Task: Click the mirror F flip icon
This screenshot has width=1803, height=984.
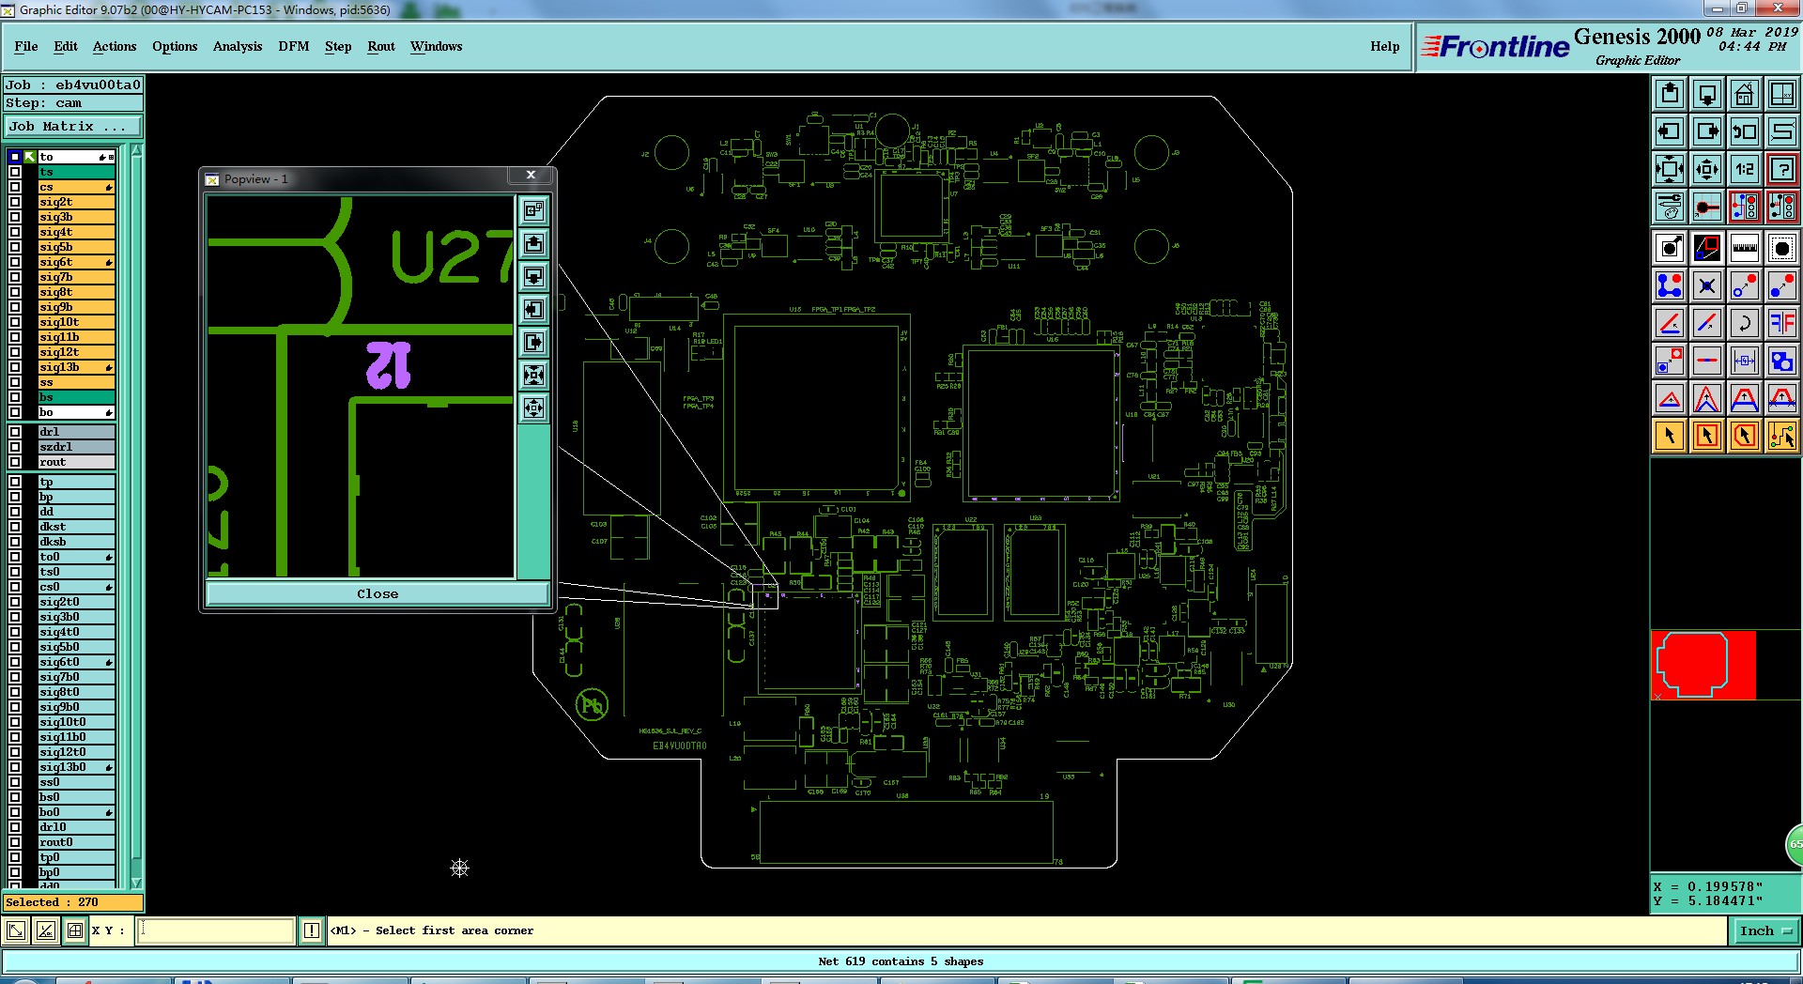Action: tap(1781, 323)
